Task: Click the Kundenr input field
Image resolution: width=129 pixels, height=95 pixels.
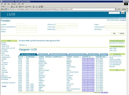Action: coord(20,24)
